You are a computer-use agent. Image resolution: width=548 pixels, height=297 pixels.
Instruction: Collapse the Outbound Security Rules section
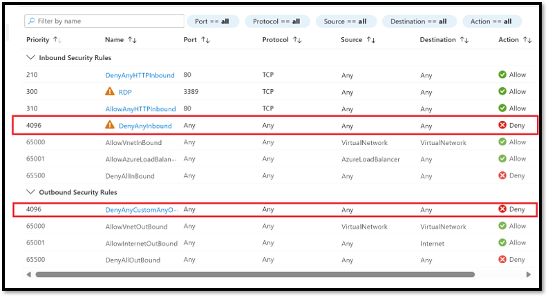[x=30, y=192]
